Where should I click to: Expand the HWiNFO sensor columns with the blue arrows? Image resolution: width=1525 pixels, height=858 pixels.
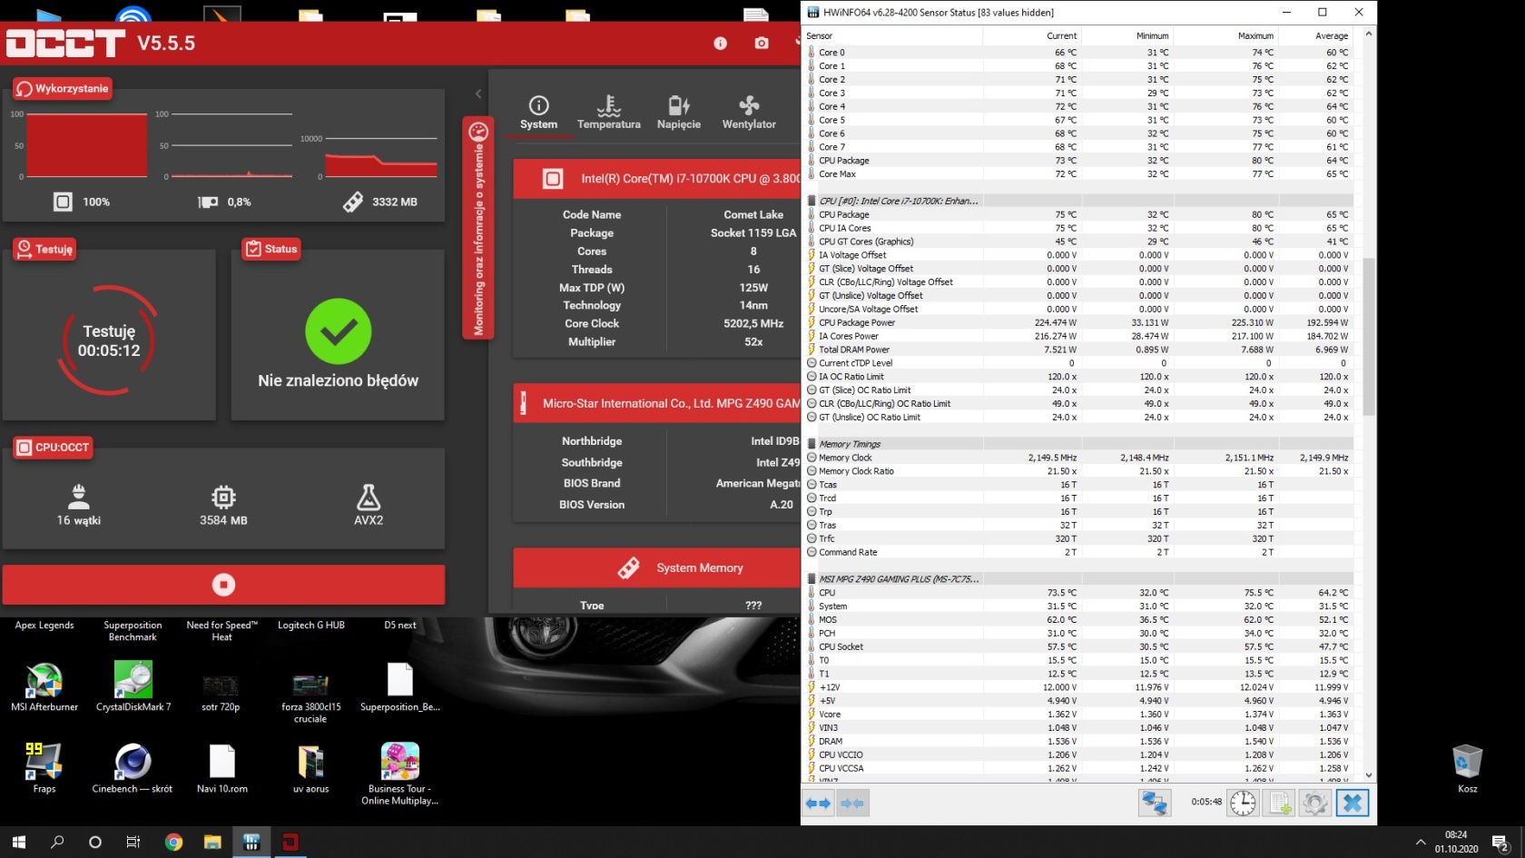tap(818, 803)
